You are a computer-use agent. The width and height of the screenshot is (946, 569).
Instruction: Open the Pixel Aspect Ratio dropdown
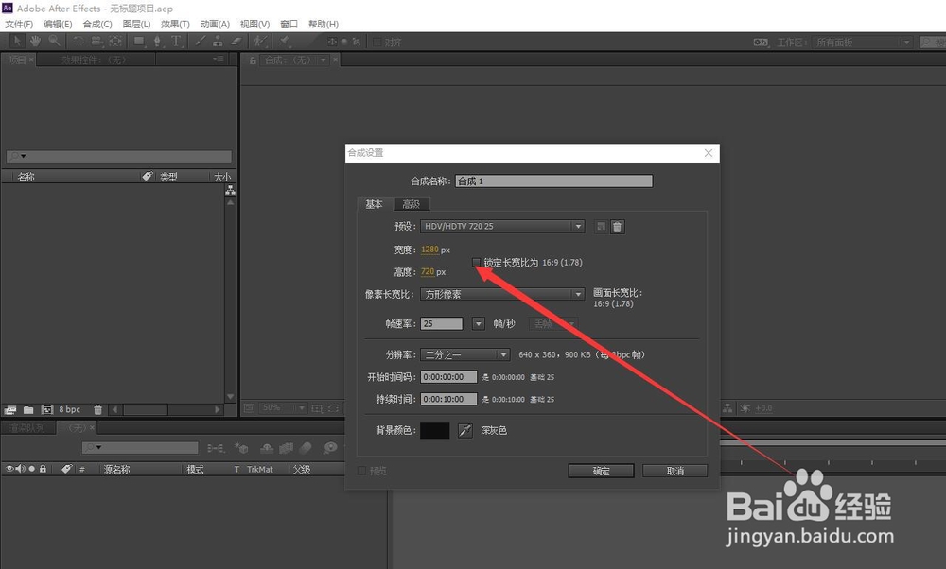[x=502, y=294]
